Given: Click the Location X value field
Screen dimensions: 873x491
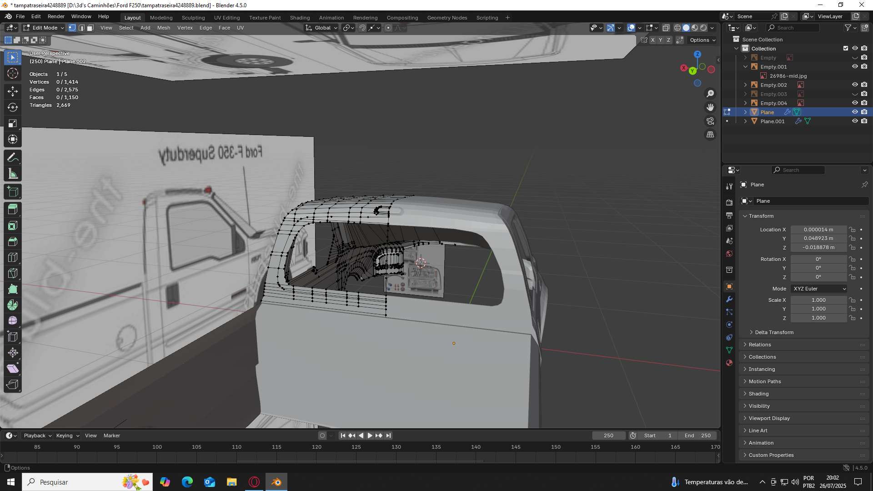Looking at the screenshot, I should pyautogui.click(x=818, y=230).
